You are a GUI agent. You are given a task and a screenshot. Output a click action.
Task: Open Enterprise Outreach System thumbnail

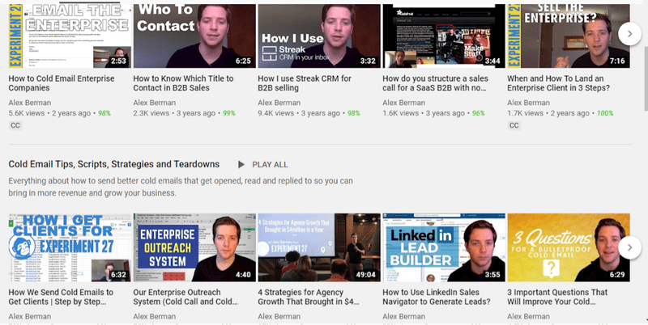coord(194,247)
